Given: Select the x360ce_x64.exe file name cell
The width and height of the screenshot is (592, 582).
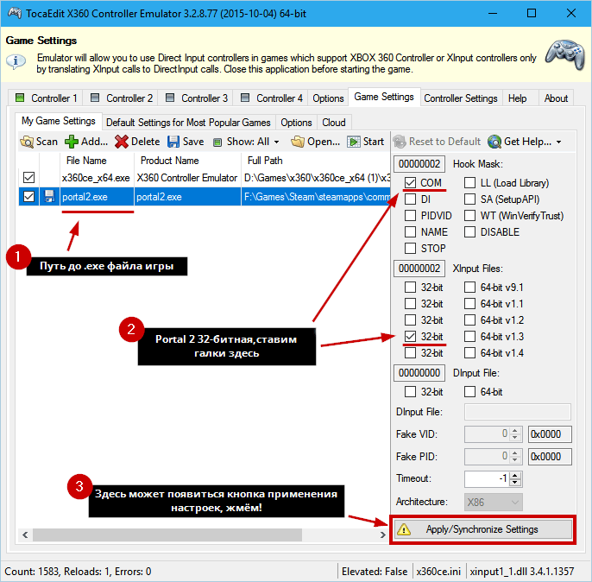Looking at the screenshot, I should pyautogui.click(x=97, y=178).
